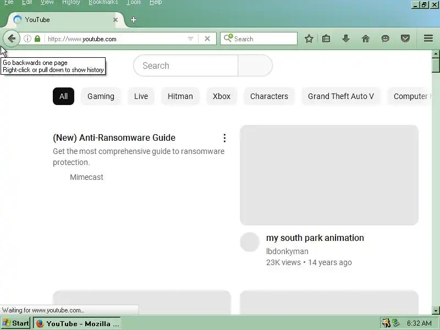Open the View menu
This screenshot has width=440, height=330.
point(47,2)
